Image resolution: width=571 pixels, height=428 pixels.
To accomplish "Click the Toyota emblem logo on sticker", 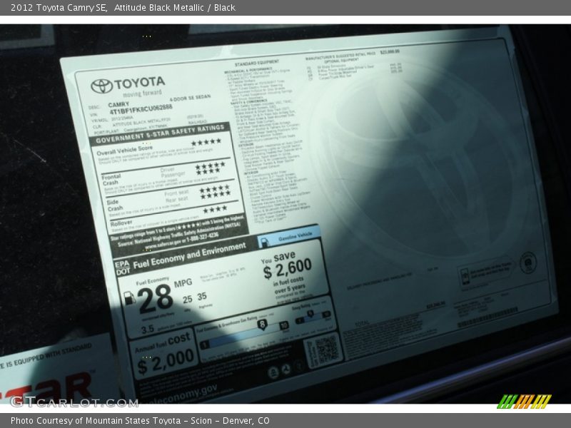I will (101, 86).
